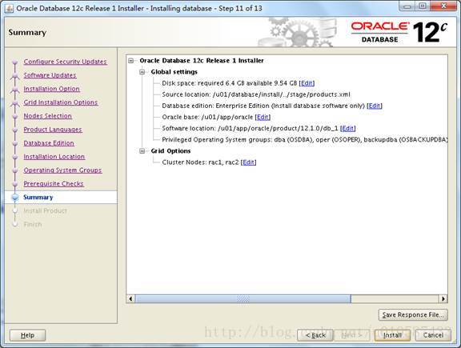Click the Grid Options heading text
Image resolution: width=461 pixels, height=348 pixels.
(170, 151)
